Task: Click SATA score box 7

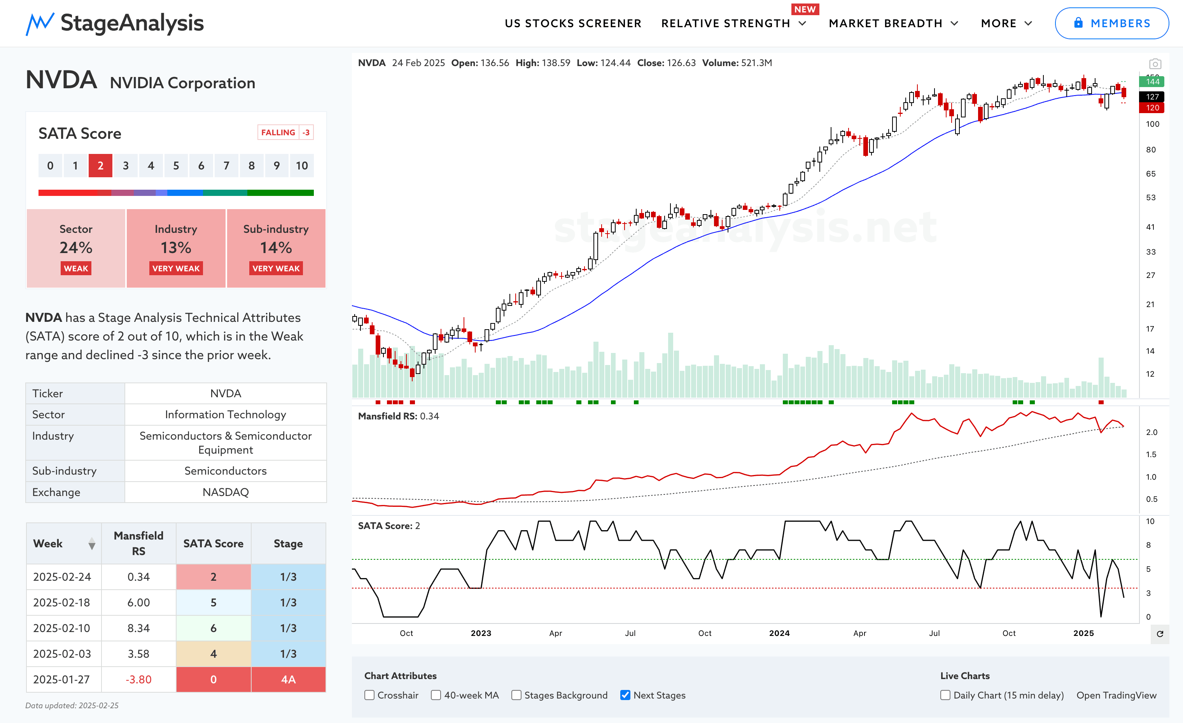Action: coord(226,166)
